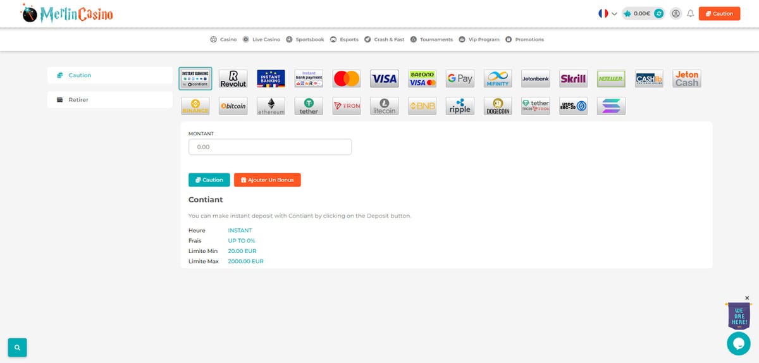This screenshot has height=363, width=759.
Task: Refresh the account balance
Action: (658, 13)
